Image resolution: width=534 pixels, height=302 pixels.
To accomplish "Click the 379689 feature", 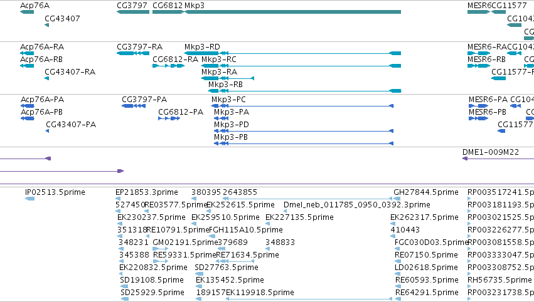I will pyautogui.click(x=222, y=249).
